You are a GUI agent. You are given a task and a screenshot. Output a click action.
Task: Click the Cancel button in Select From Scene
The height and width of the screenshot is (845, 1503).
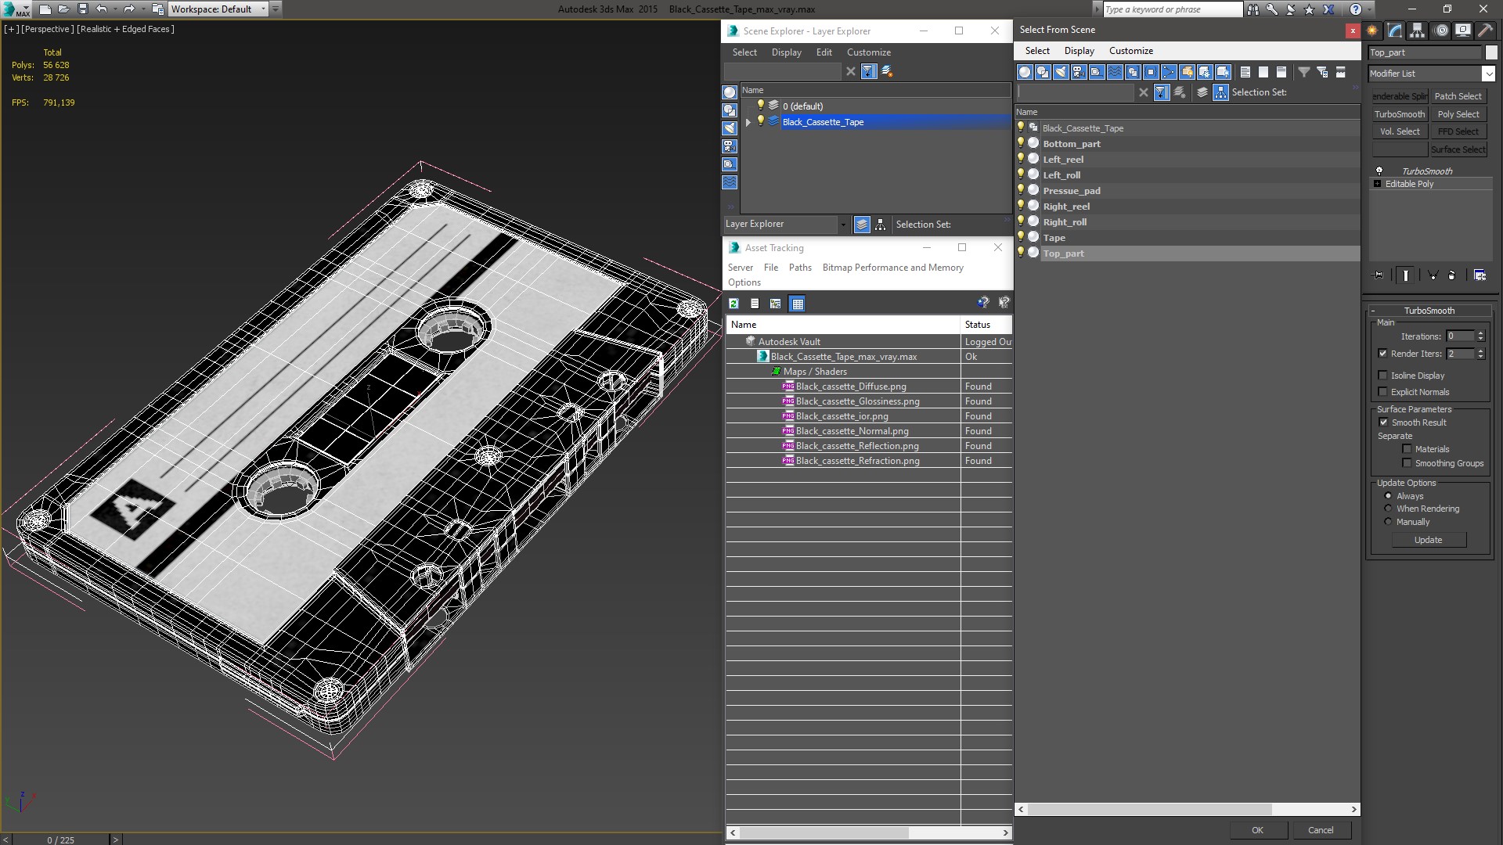pos(1321,829)
